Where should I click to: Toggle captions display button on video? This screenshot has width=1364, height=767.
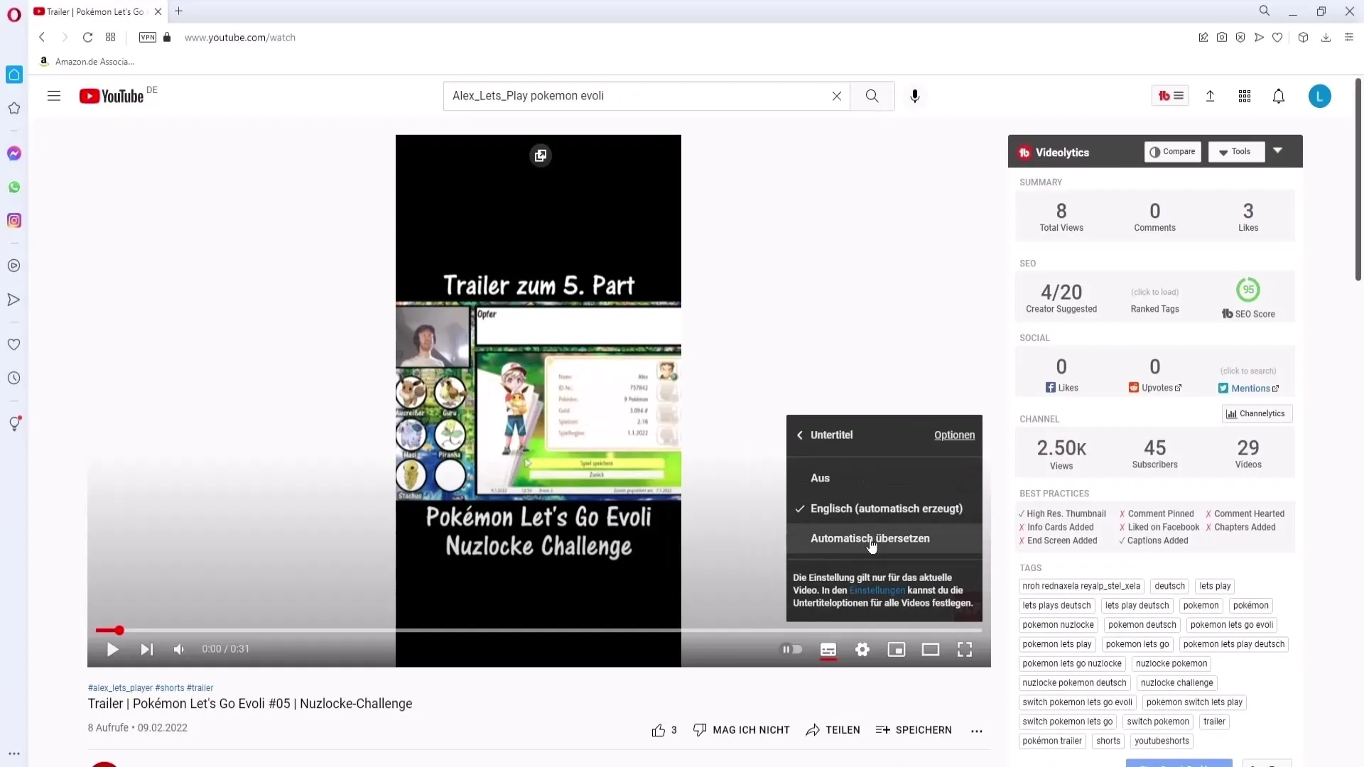(x=828, y=649)
